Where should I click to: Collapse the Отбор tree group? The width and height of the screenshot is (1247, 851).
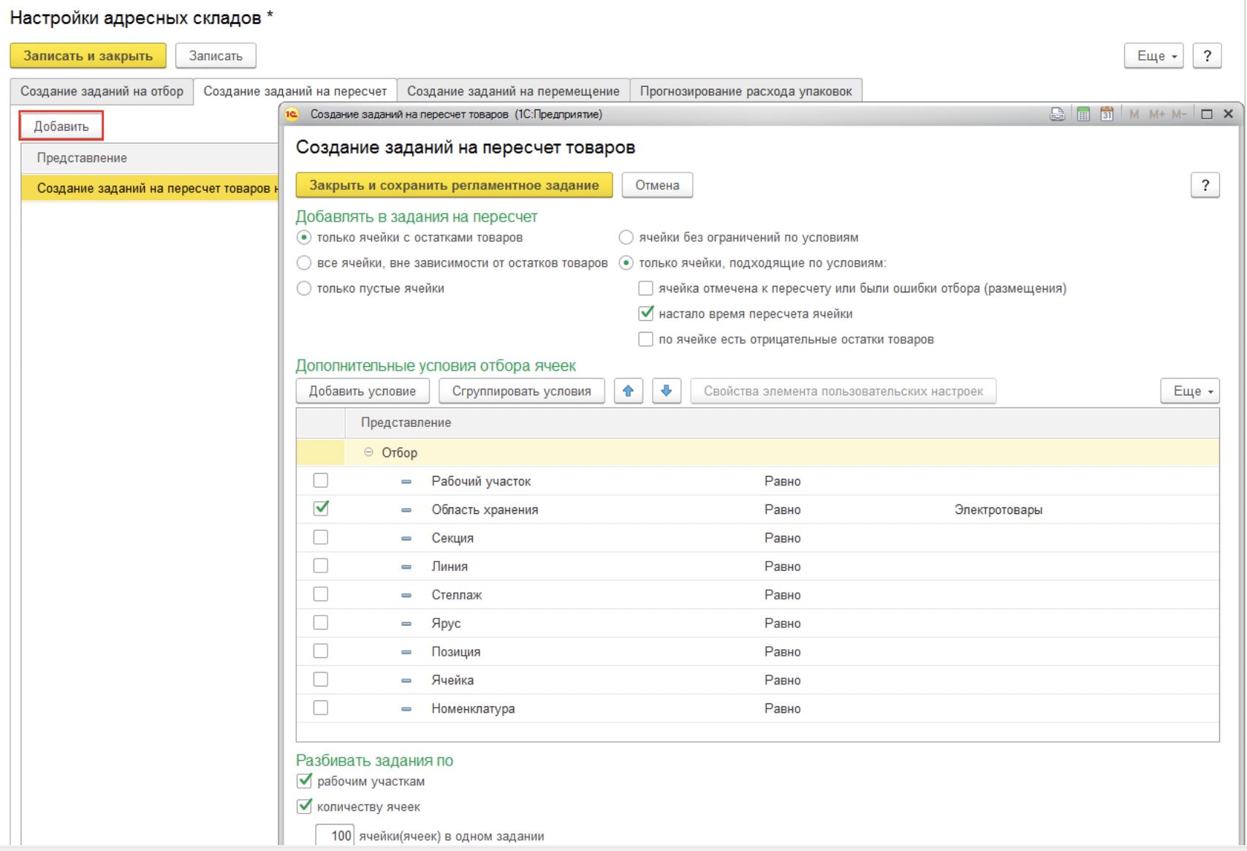pyautogui.click(x=368, y=453)
